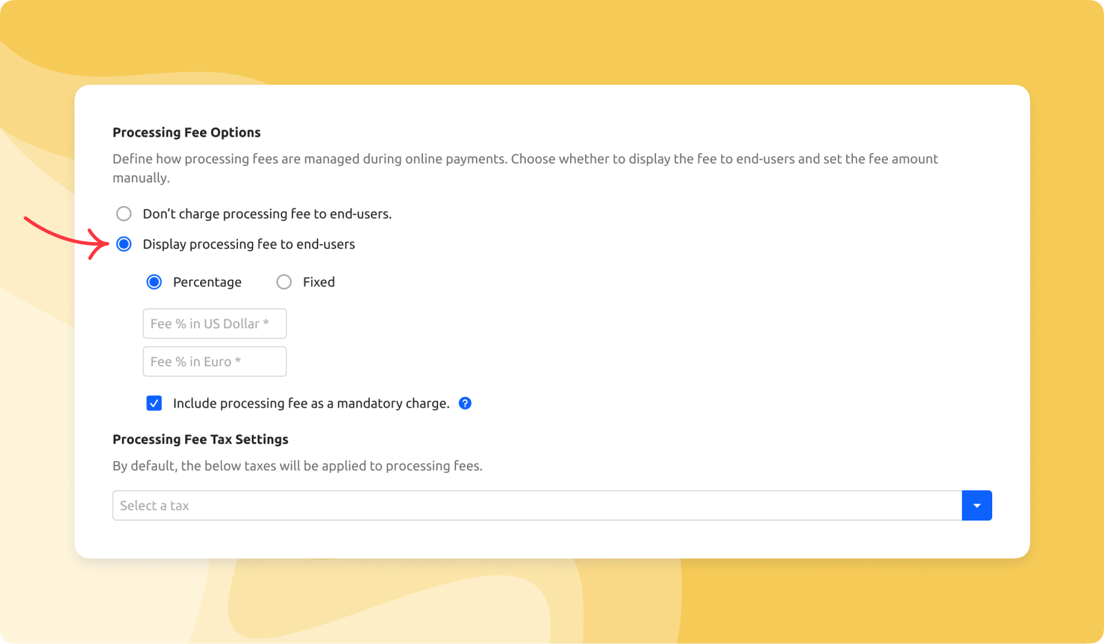Viewport: 1104px width, 644px height.
Task: Choose the Percentage radio button
Action: pos(154,282)
